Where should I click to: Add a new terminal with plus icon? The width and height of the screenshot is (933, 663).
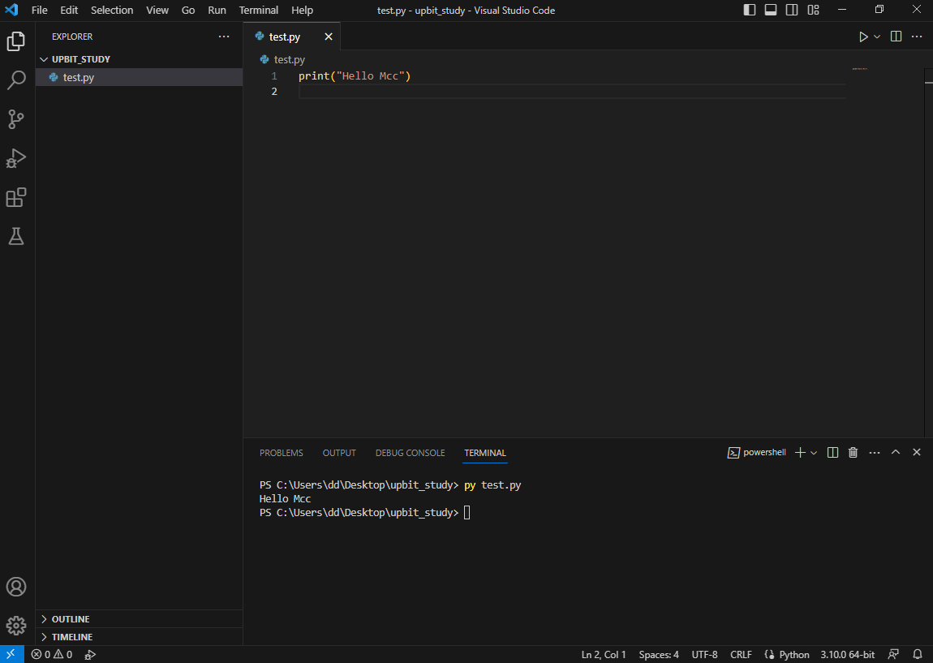click(x=800, y=452)
